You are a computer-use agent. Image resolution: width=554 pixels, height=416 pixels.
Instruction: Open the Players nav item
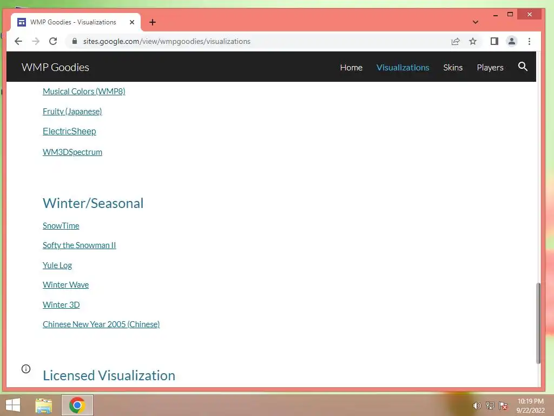click(x=490, y=67)
